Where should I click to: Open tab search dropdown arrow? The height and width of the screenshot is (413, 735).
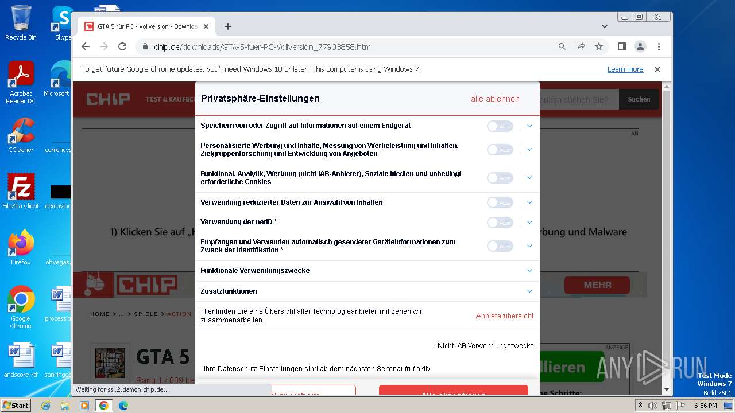[605, 26]
